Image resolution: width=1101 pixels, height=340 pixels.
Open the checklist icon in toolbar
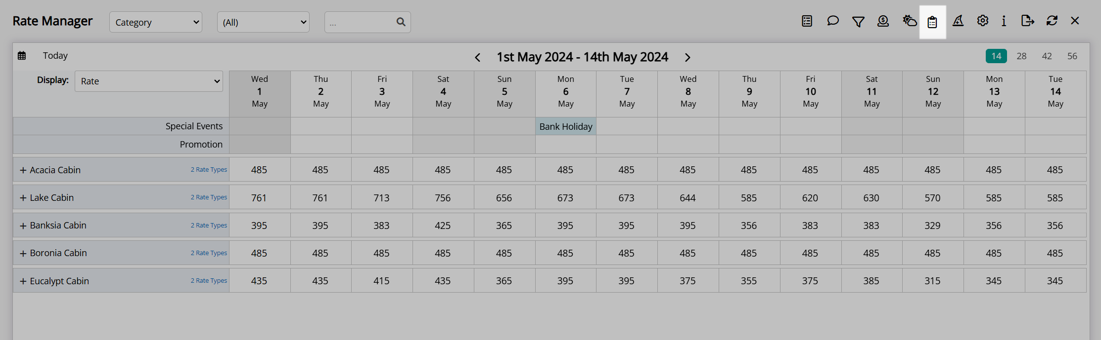[807, 21]
